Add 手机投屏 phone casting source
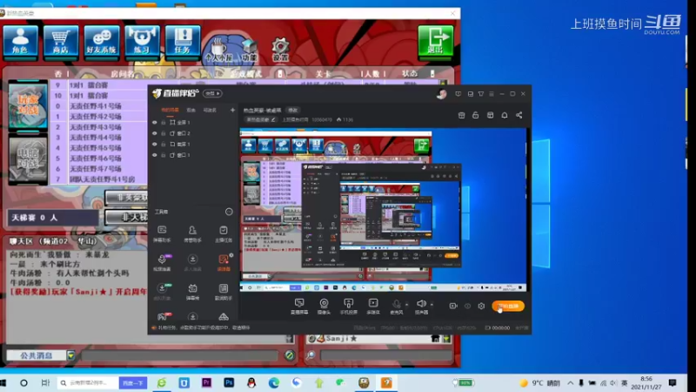Viewport: 696px width, 392px height. (349, 307)
